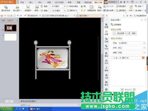Open the sidebar 动画 animation panel
Screen dimensions: 148x111
106,33
